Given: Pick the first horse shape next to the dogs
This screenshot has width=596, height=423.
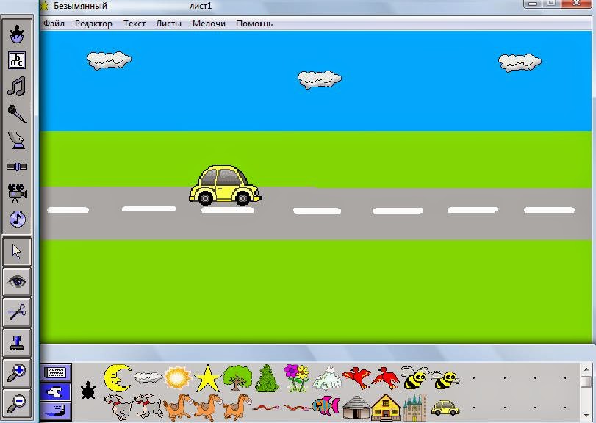Looking at the screenshot, I should click(178, 407).
